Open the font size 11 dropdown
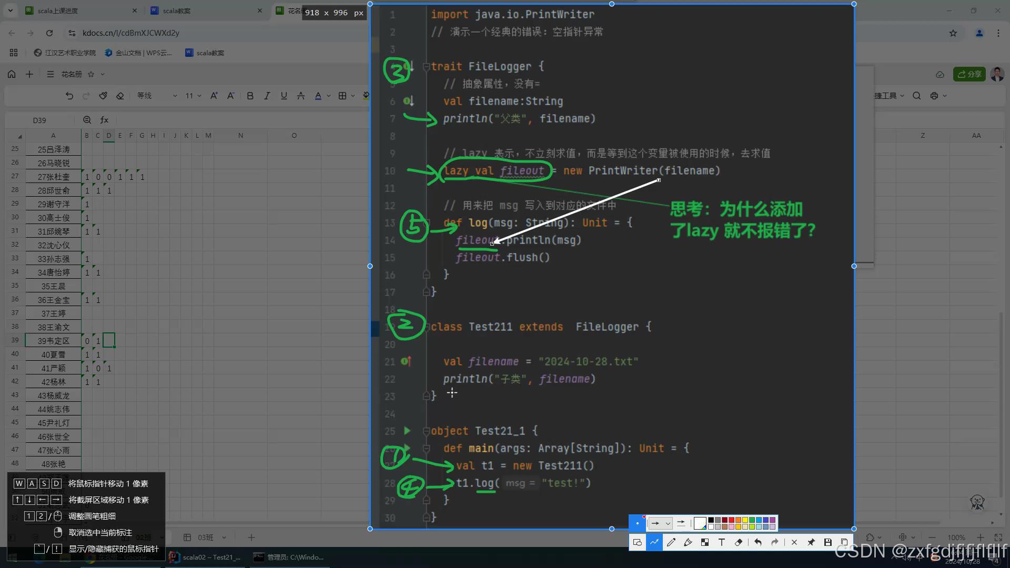The height and width of the screenshot is (568, 1010). coord(193,96)
